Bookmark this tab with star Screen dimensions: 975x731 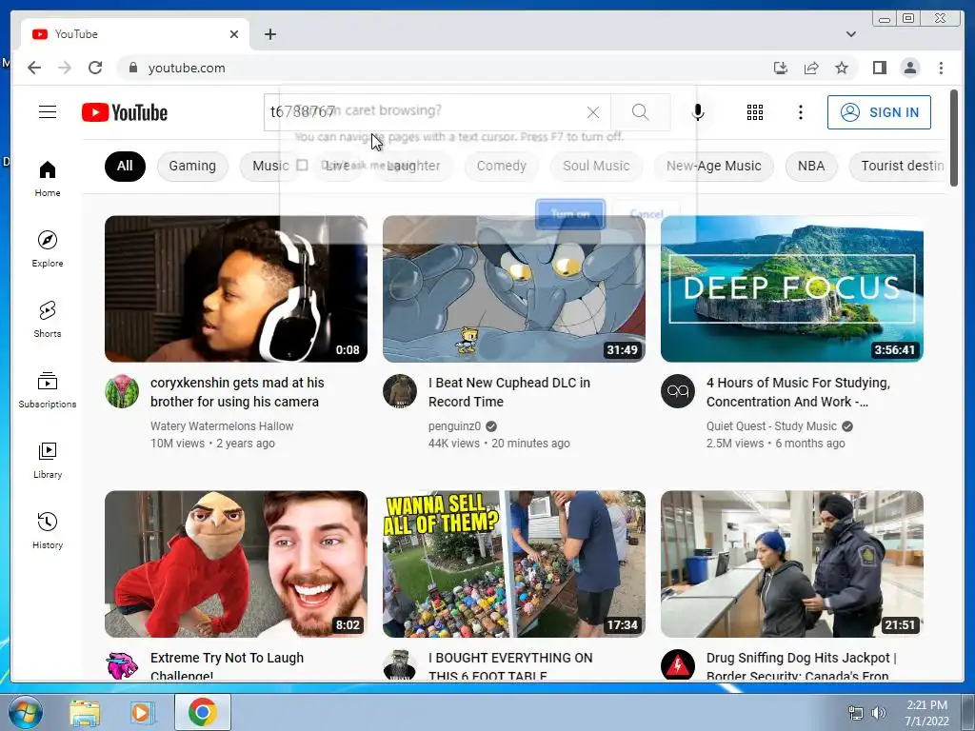pyautogui.click(x=842, y=68)
